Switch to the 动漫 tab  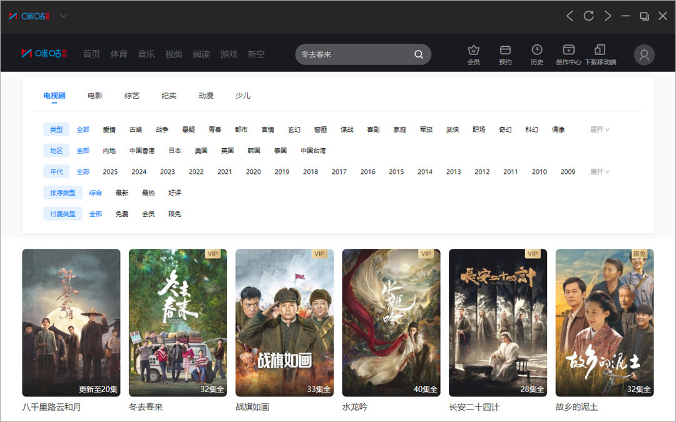coord(206,96)
